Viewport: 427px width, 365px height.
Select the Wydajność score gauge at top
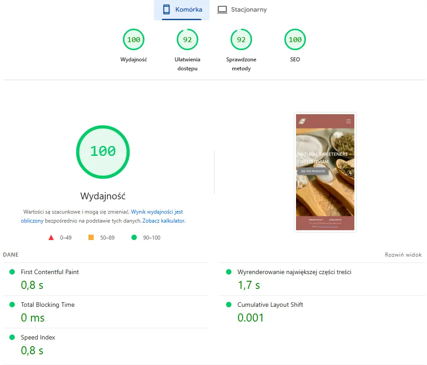pos(134,40)
